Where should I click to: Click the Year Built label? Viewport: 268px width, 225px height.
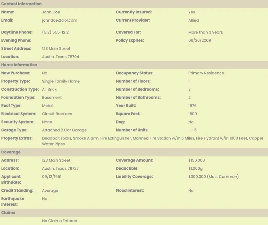126,106
